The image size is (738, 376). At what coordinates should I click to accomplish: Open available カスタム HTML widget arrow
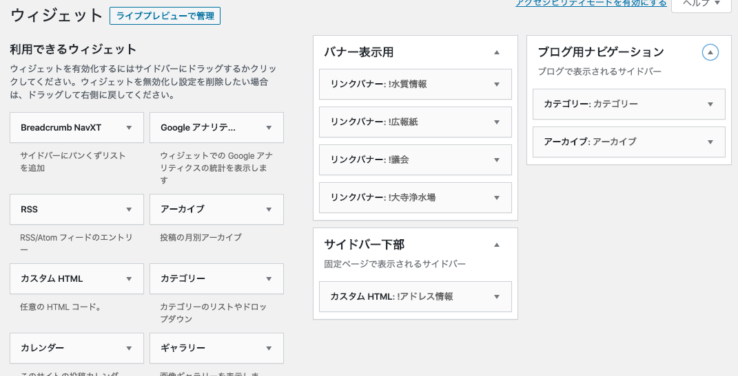[129, 279]
